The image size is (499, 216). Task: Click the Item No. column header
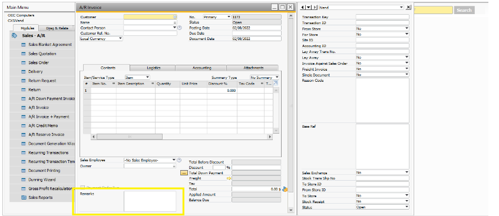[104, 84]
